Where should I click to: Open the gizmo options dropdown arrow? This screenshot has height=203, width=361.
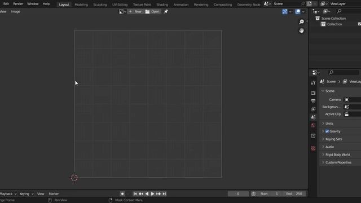(290, 11)
